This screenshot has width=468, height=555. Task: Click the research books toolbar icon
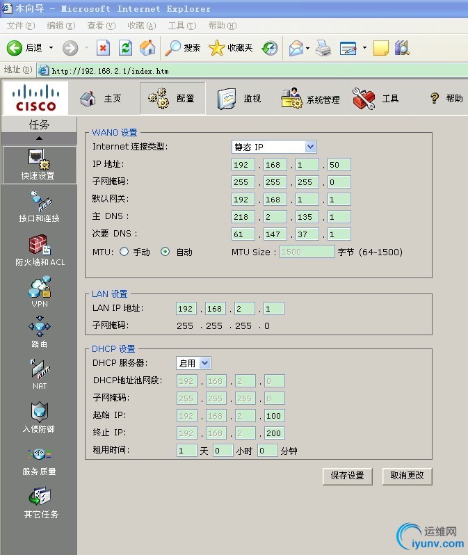tap(402, 48)
